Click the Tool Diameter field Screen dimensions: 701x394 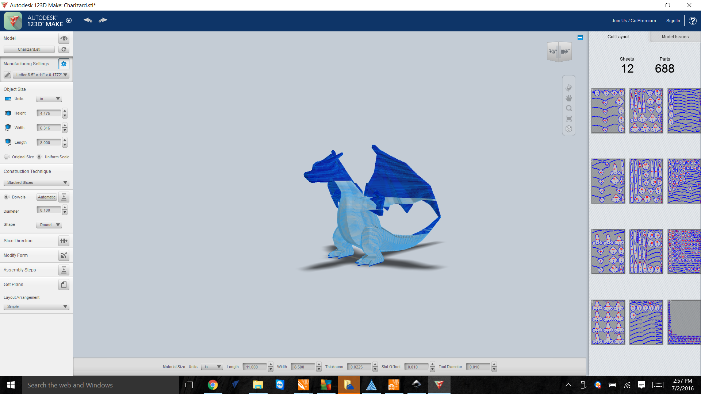(478, 367)
